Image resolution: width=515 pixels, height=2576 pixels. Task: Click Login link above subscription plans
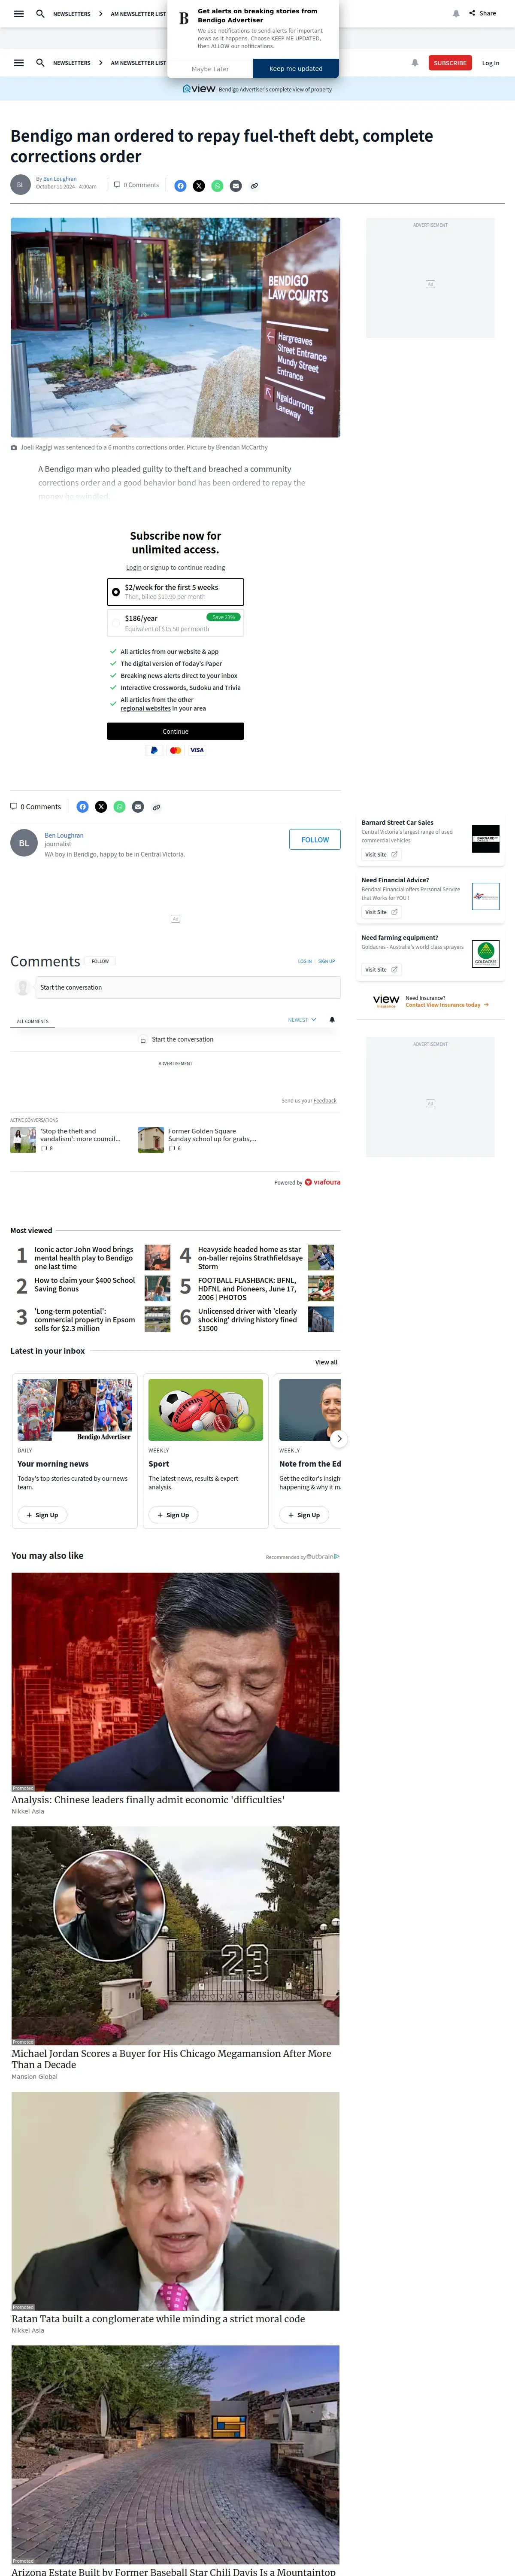click(x=133, y=568)
